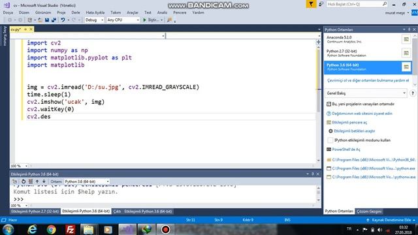Click the Bandicam record taskbar icon
The image size is (418, 235).
(165, 229)
